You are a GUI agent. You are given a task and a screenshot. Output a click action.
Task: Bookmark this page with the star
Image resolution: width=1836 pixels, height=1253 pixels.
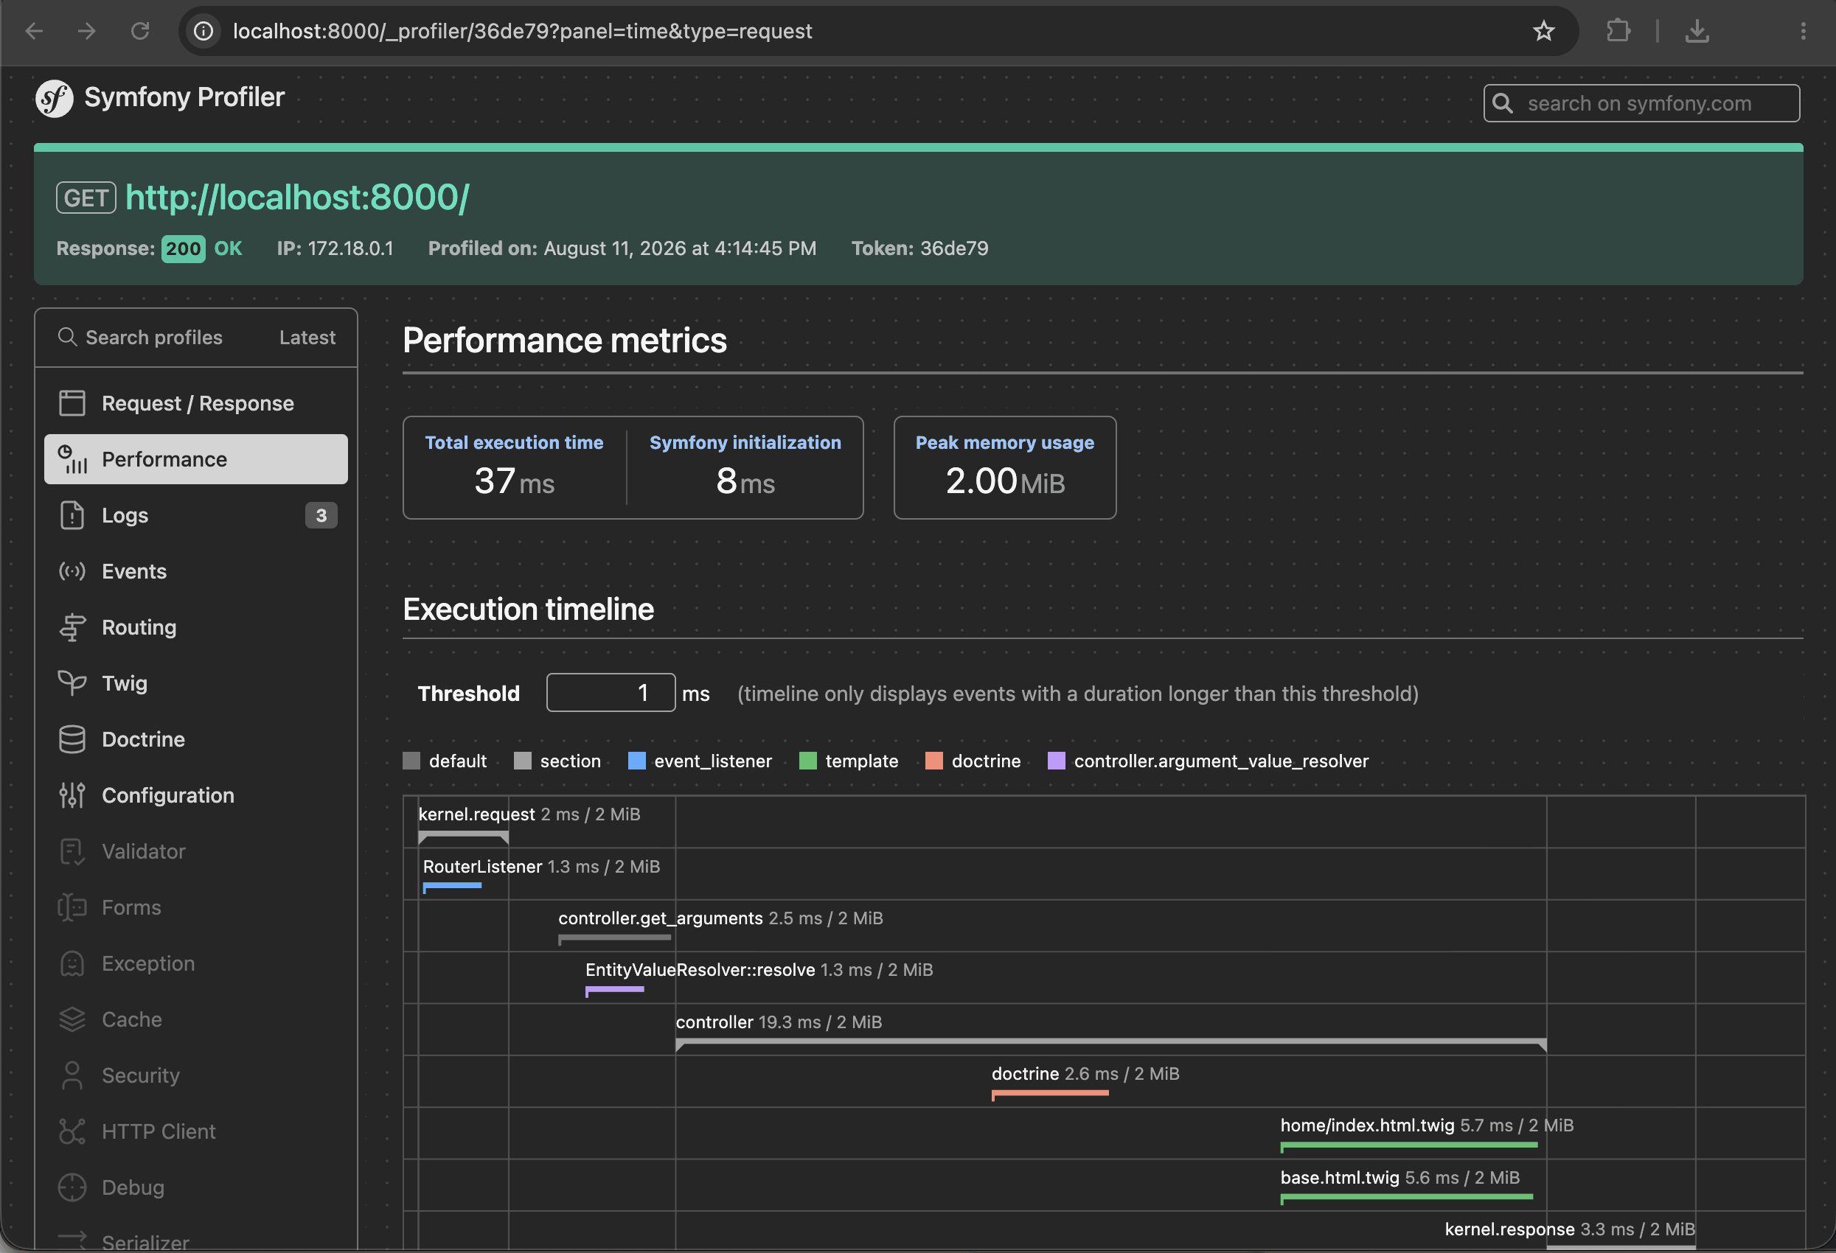tap(1543, 31)
